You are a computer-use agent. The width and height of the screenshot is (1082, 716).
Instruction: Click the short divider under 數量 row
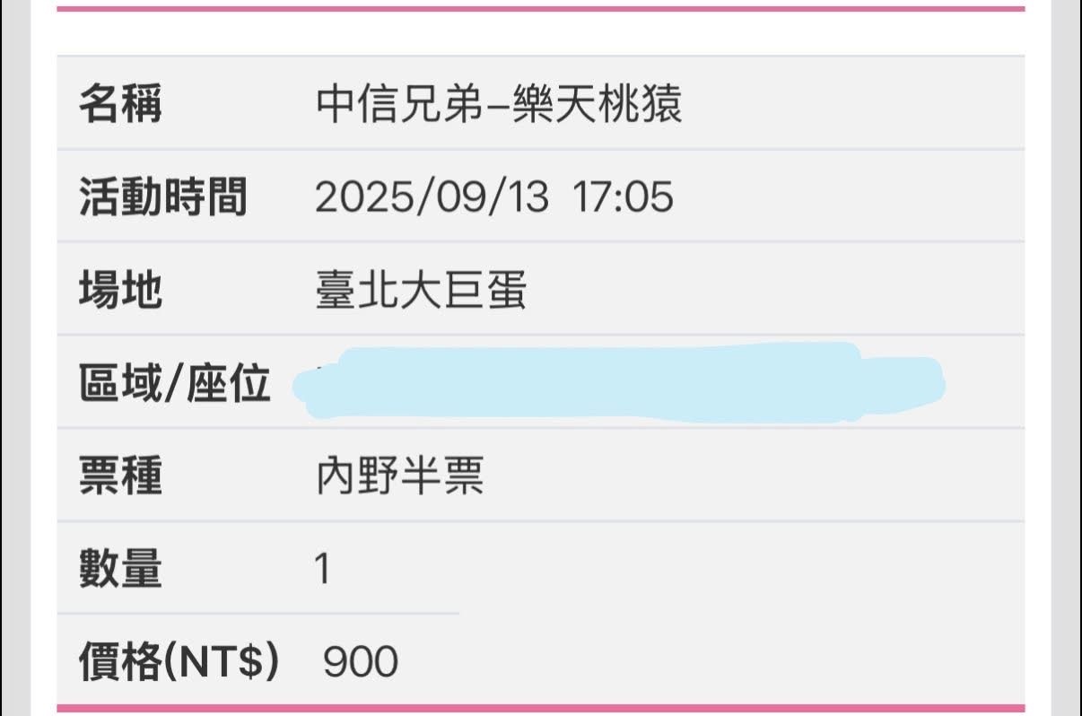coord(258,614)
